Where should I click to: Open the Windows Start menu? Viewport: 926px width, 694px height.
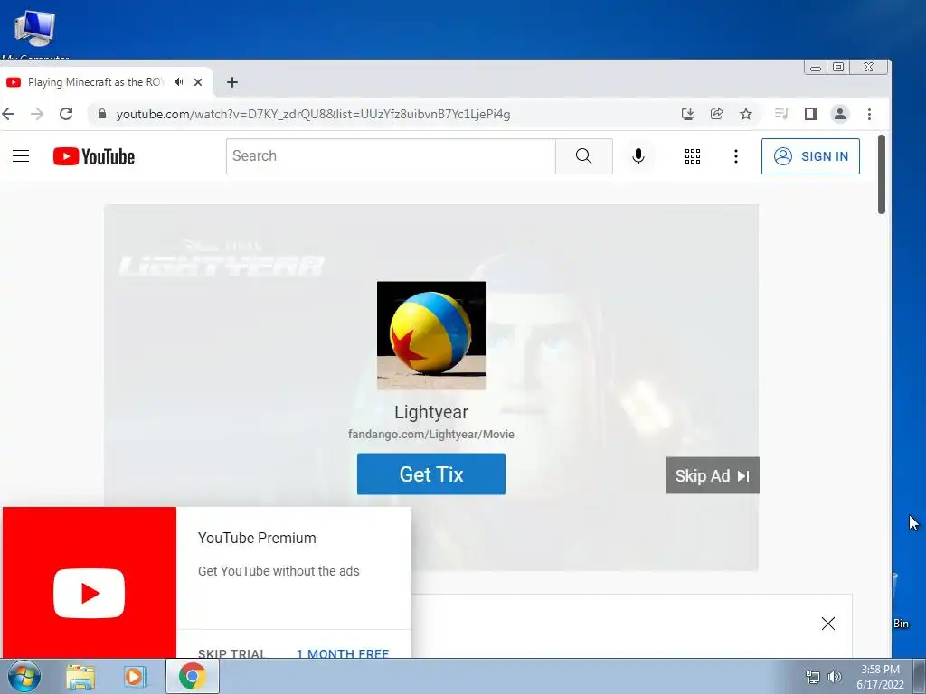[x=24, y=676]
